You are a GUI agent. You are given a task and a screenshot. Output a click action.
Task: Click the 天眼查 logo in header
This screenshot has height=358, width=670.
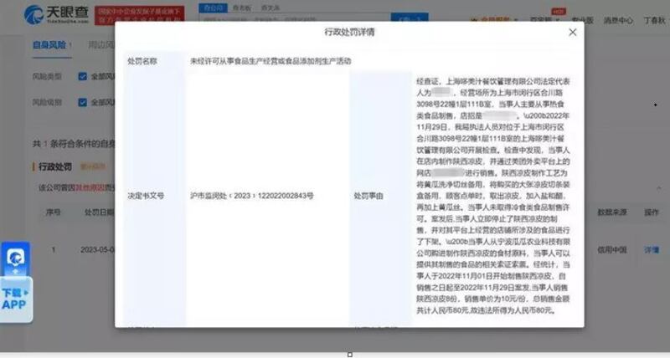pyautogui.click(x=56, y=15)
